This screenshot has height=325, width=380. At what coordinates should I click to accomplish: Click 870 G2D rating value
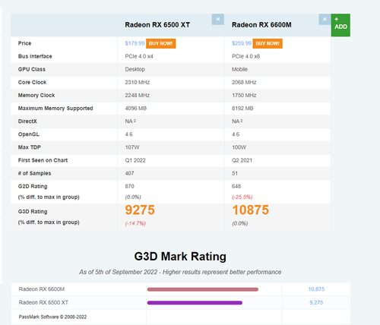[129, 186]
